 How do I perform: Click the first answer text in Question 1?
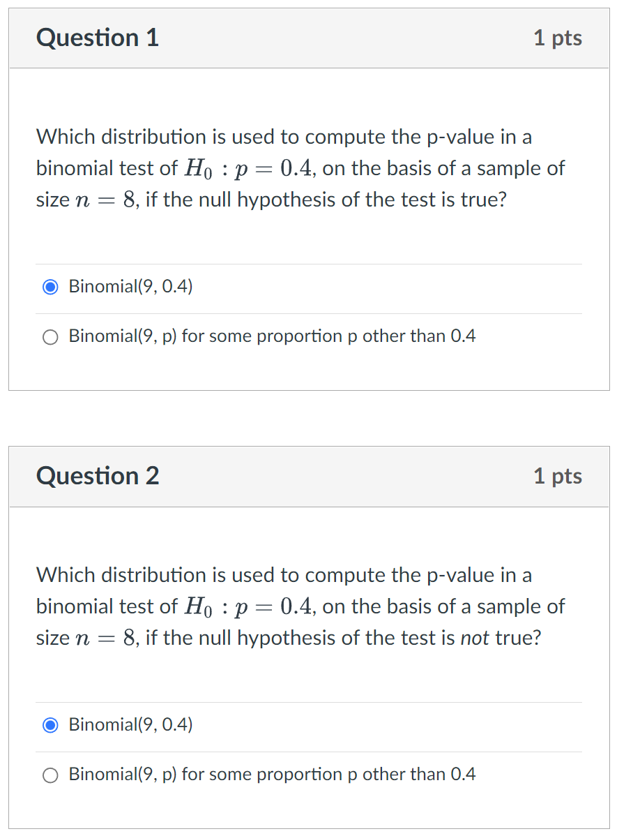(130, 286)
